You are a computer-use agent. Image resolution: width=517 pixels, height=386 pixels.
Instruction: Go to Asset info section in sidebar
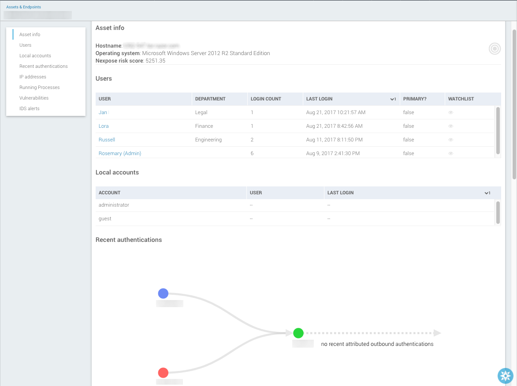click(30, 34)
